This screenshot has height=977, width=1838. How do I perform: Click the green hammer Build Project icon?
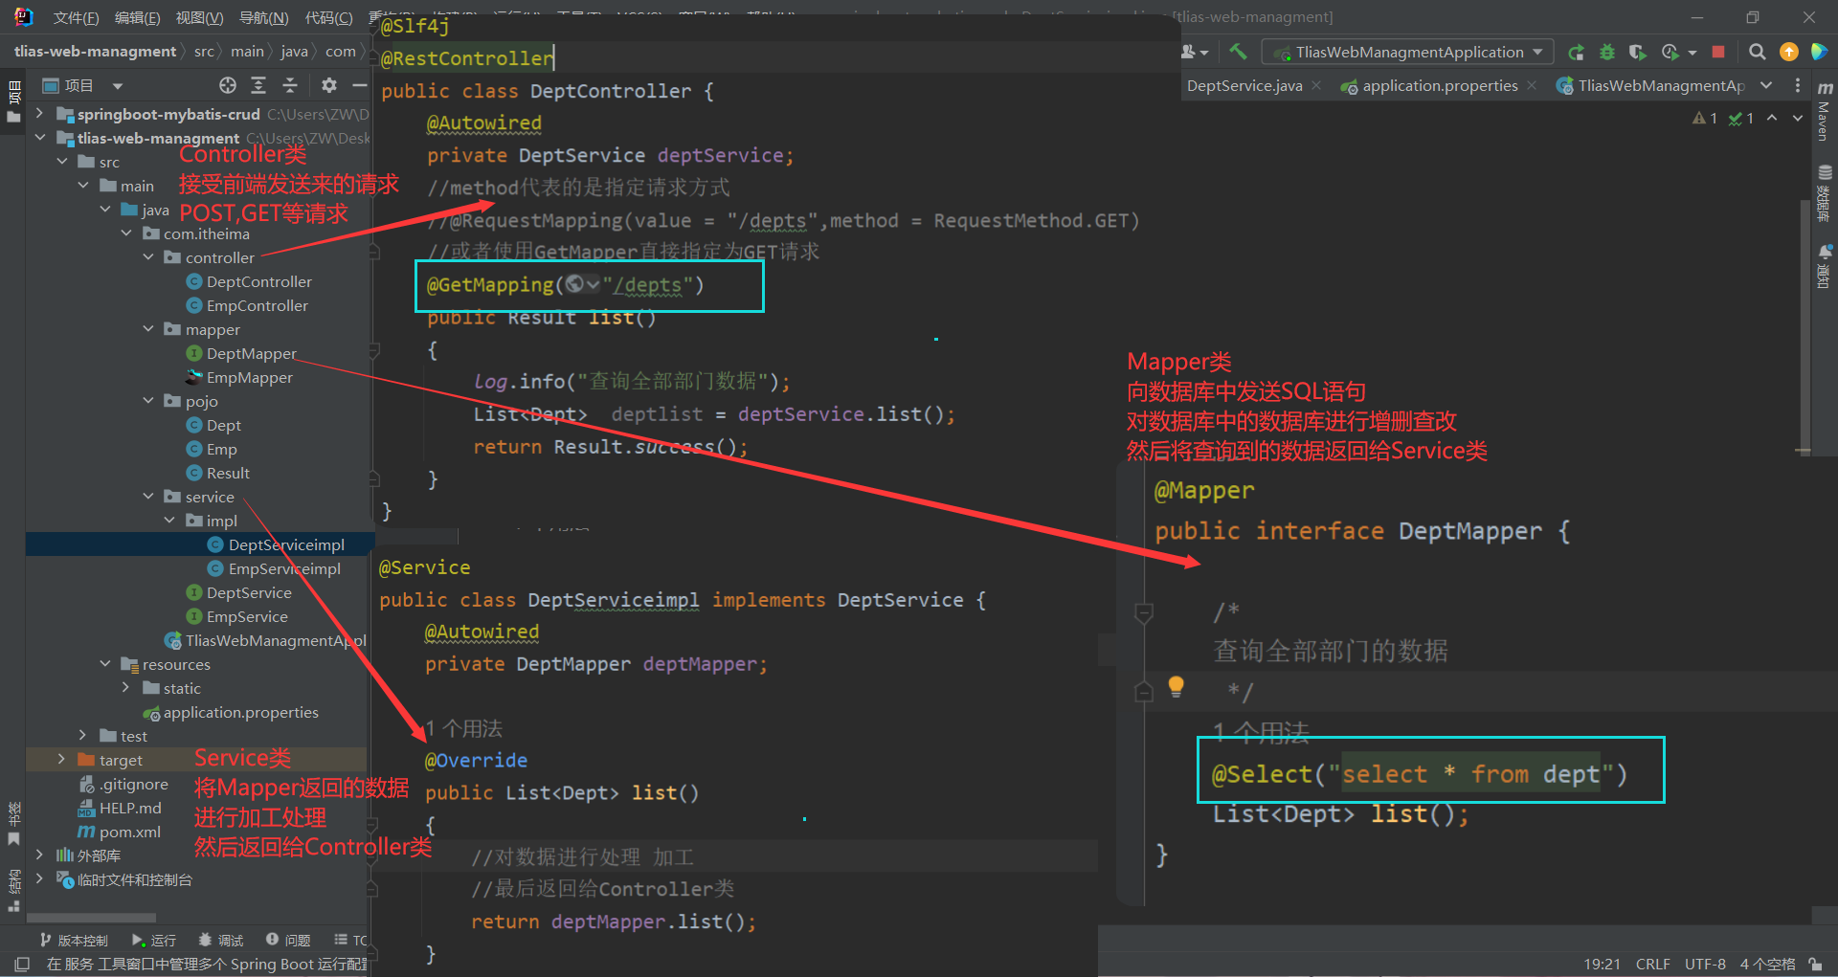click(1238, 52)
